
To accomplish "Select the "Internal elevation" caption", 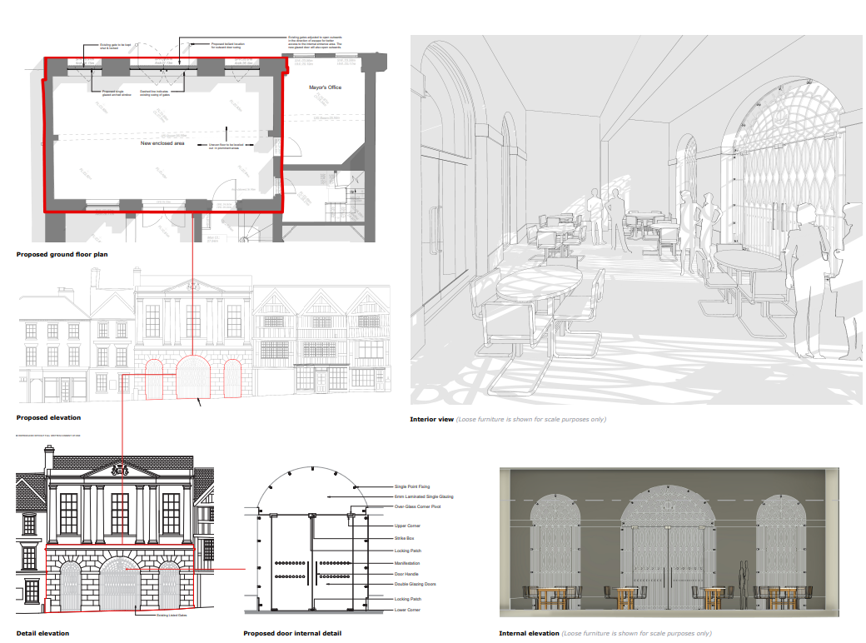I will (529, 633).
